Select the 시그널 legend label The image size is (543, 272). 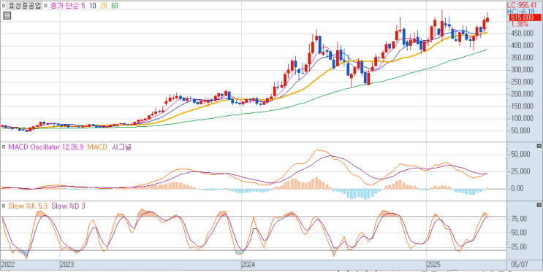click(121, 147)
